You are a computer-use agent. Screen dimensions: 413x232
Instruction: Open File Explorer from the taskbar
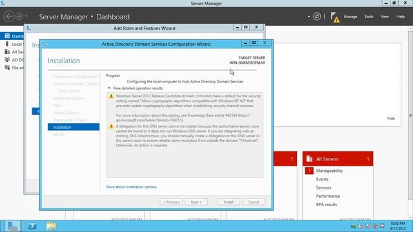tap(52, 226)
